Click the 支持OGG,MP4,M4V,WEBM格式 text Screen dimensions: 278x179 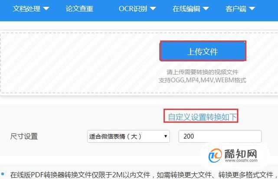(x=202, y=80)
